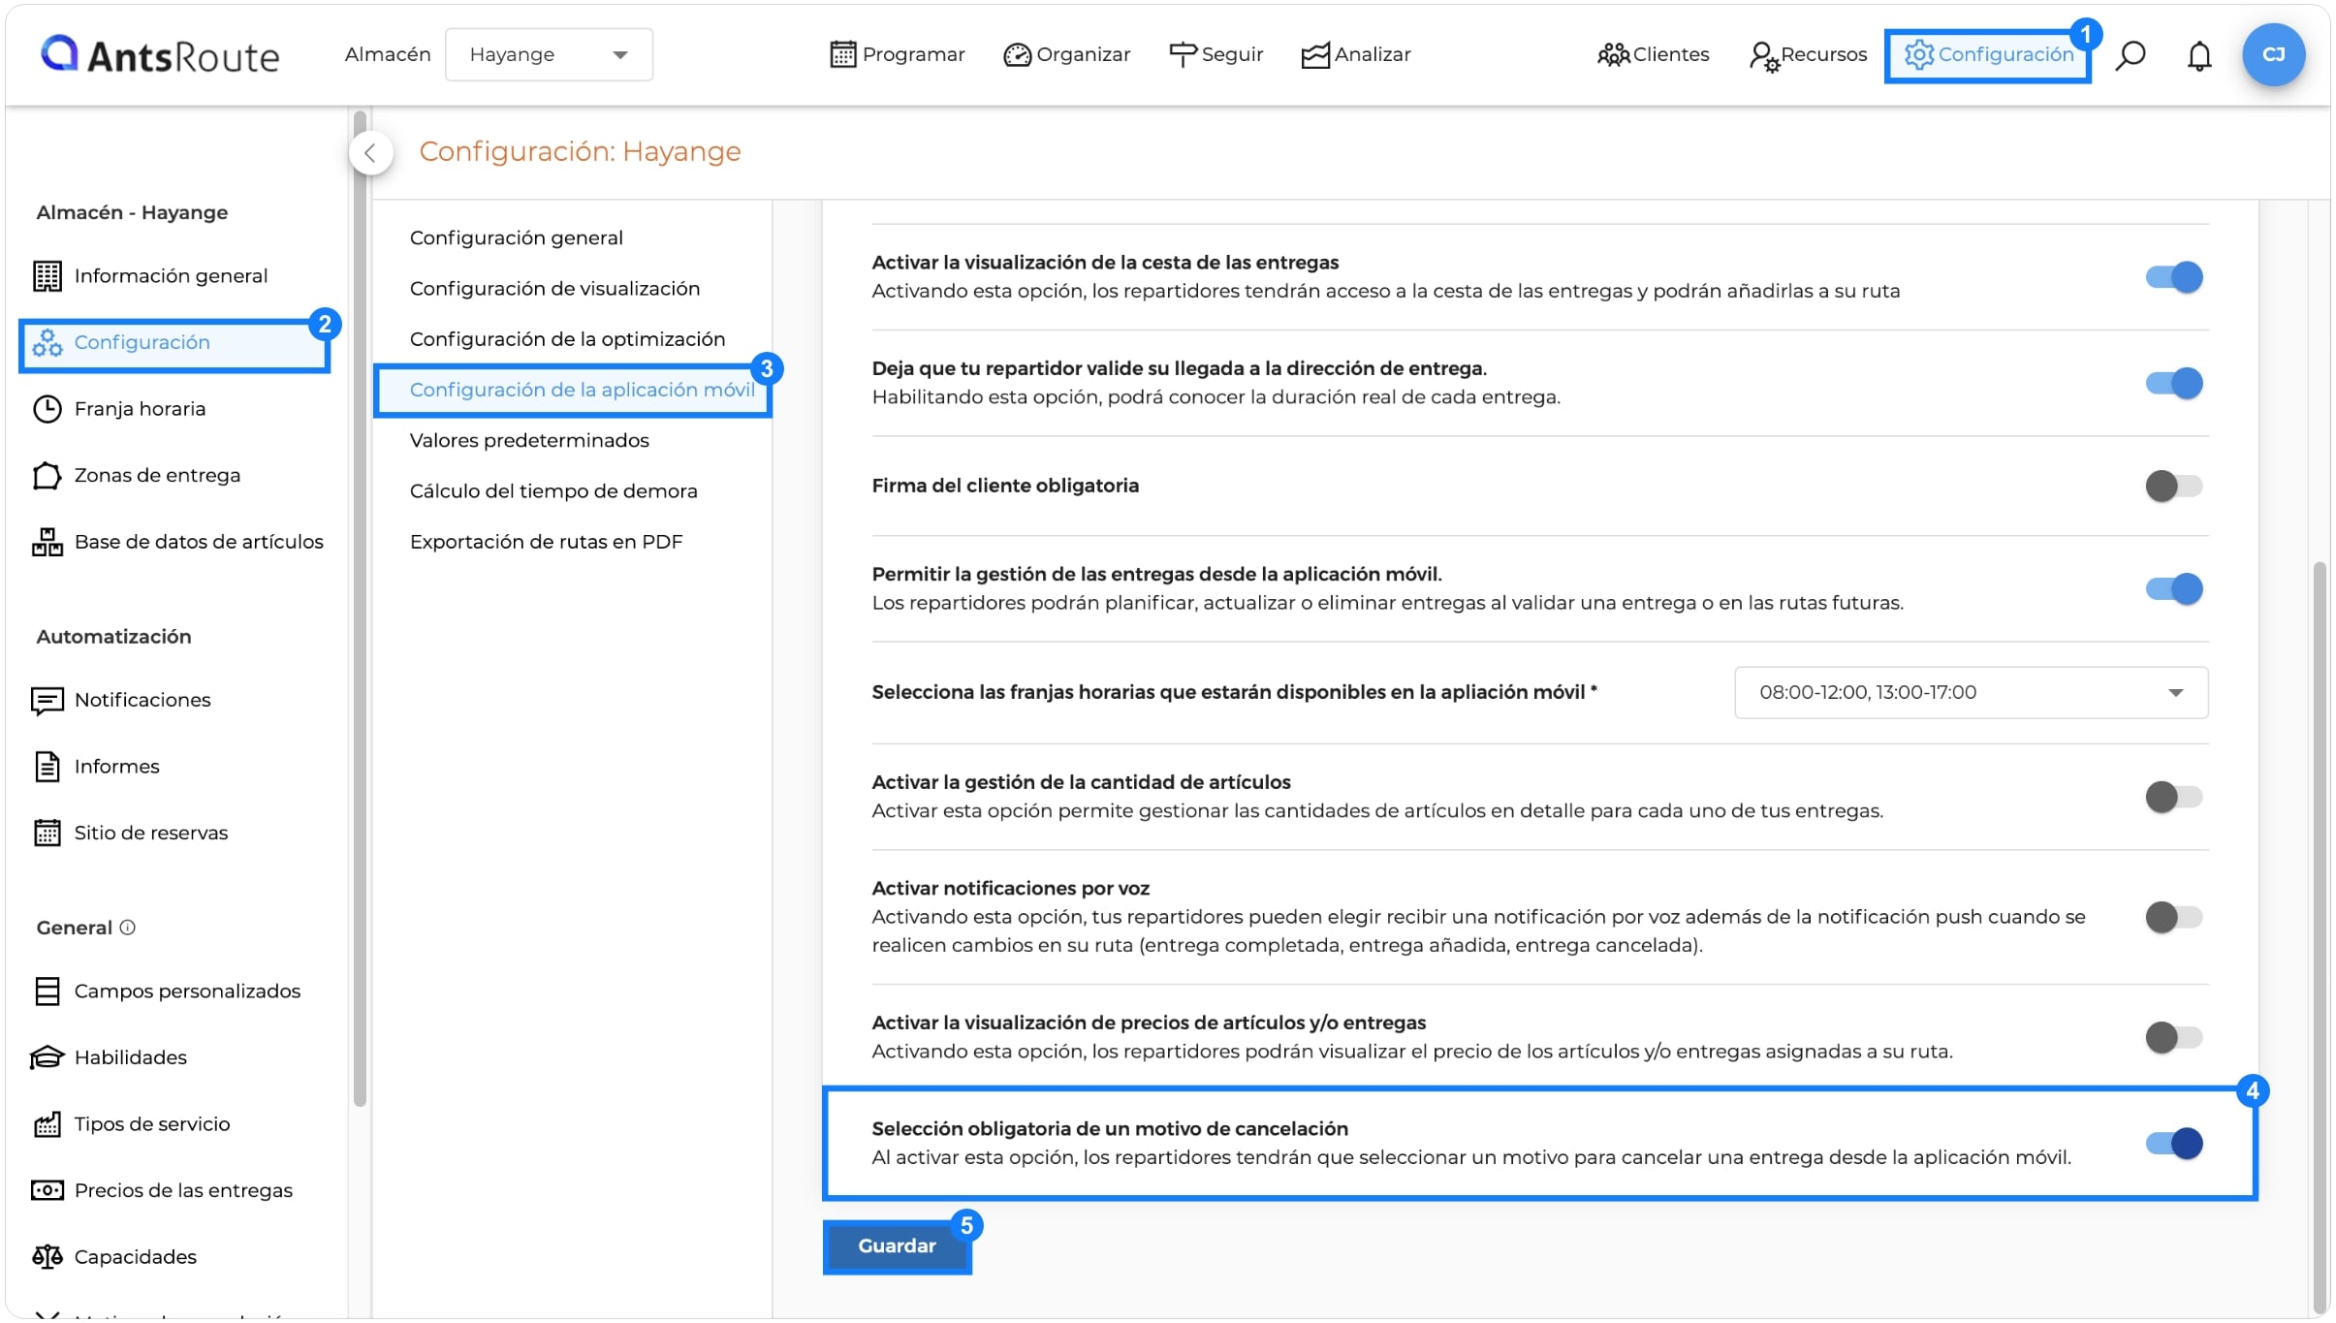Click the Clientes people icon
Screen dimensions: 2336x1323
[1613, 55]
